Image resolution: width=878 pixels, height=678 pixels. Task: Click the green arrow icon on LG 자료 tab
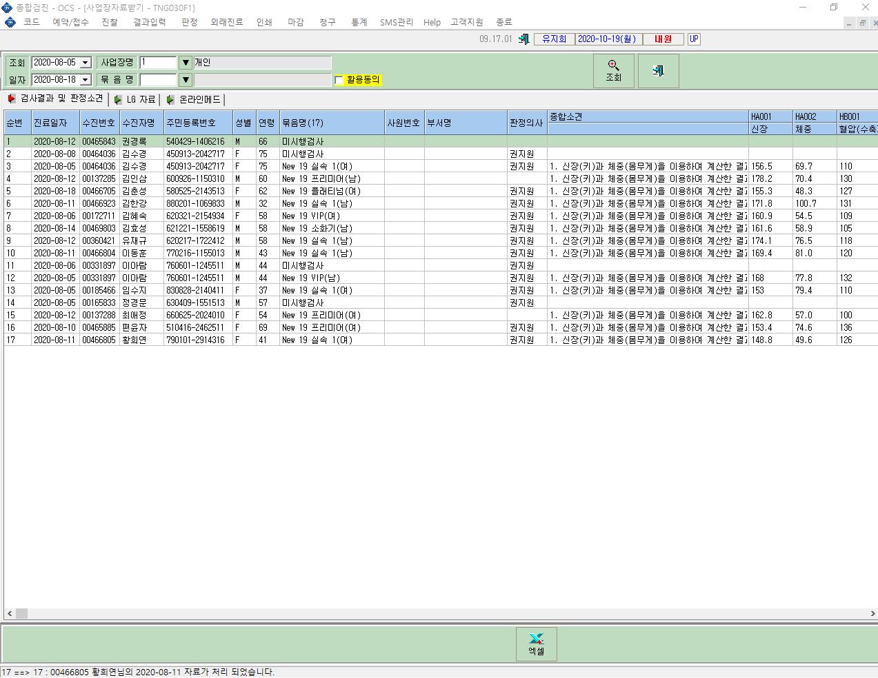pos(118,100)
